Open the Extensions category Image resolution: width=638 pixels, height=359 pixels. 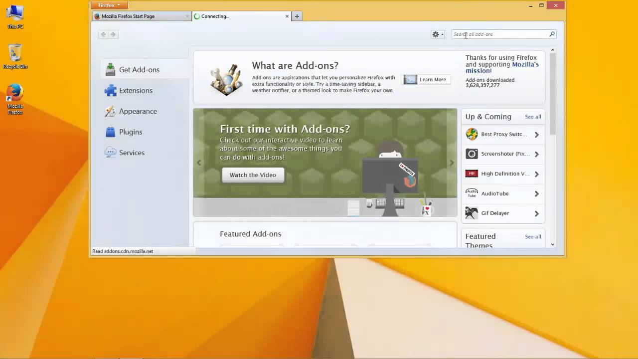coord(145,90)
